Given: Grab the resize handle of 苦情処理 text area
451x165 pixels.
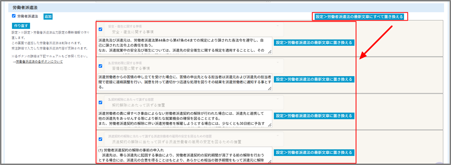Looking at the screenshot, I should pos(270,89).
